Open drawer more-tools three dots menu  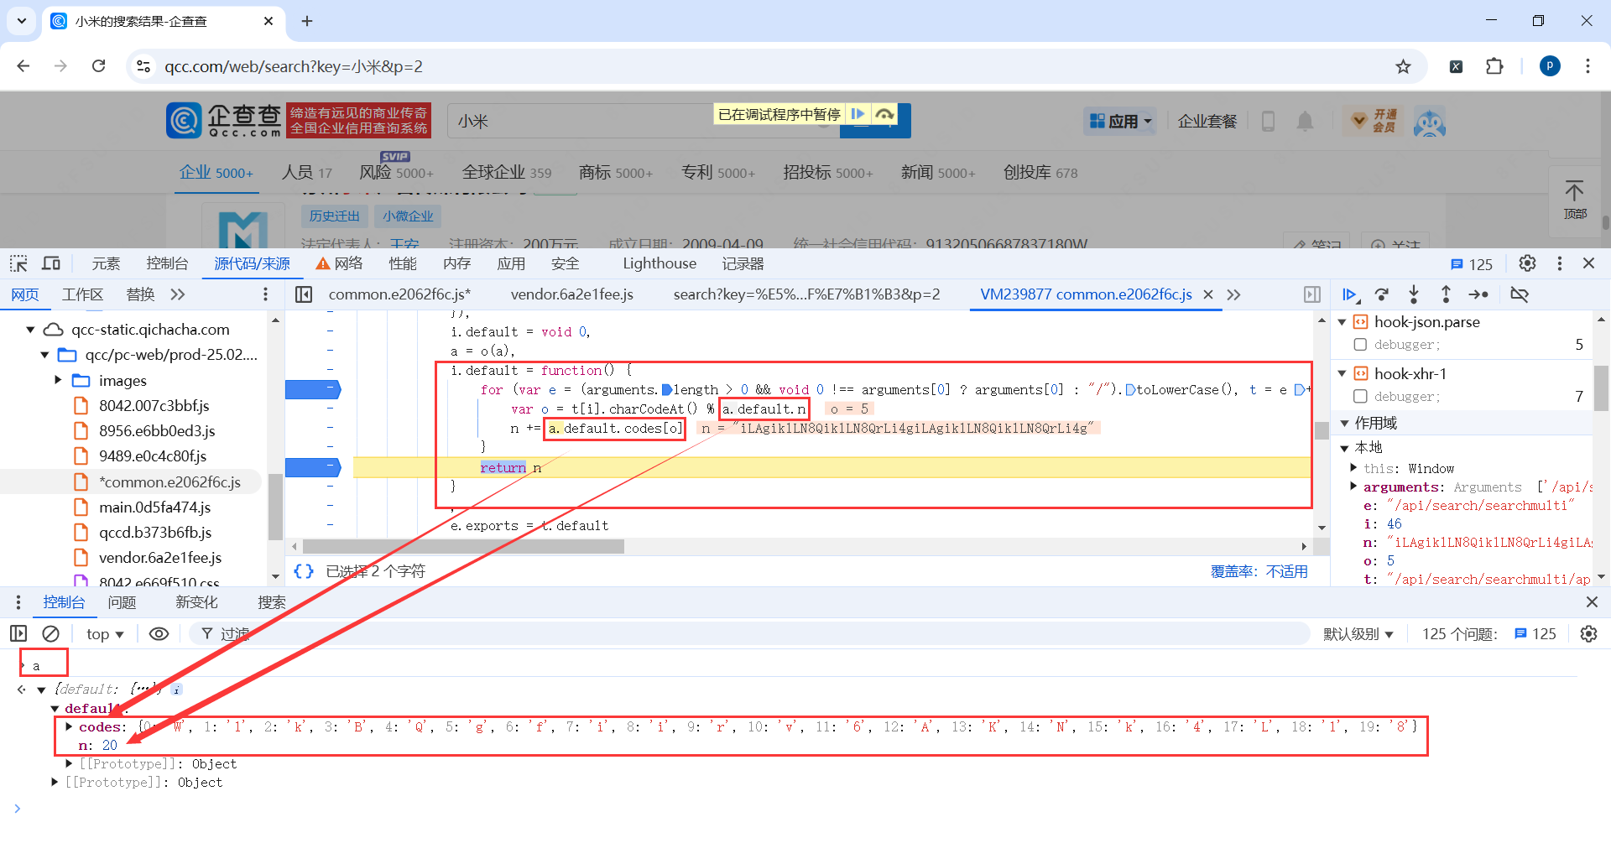pyautogui.click(x=18, y=602)
